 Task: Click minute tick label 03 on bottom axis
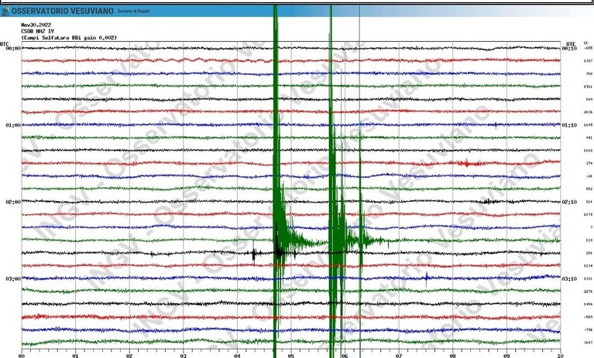tap(184, 356)
